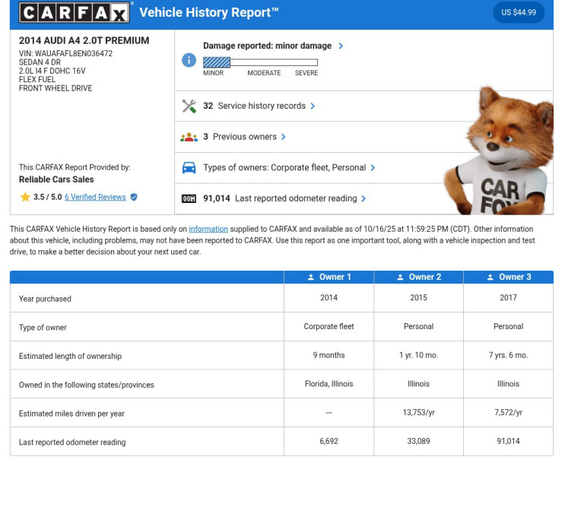The image size is (565, 517).
Task: Expand types of owners chevron
Action: pos(373,168)
